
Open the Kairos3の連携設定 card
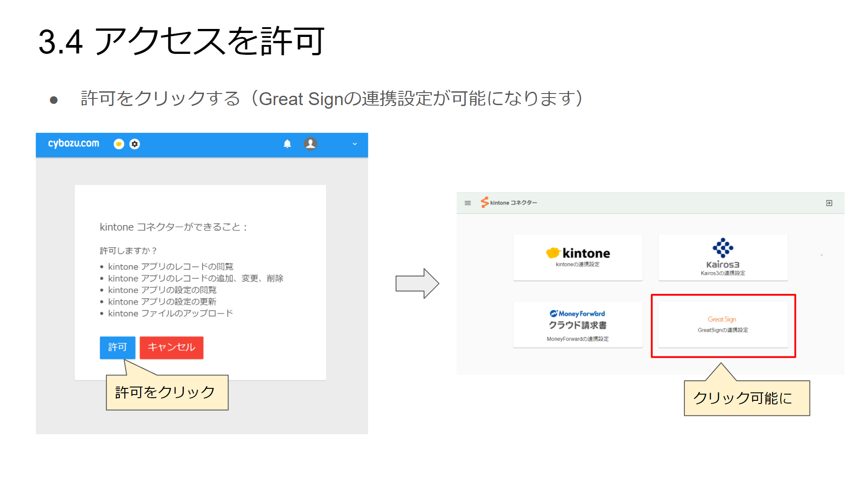click(723, 257)
